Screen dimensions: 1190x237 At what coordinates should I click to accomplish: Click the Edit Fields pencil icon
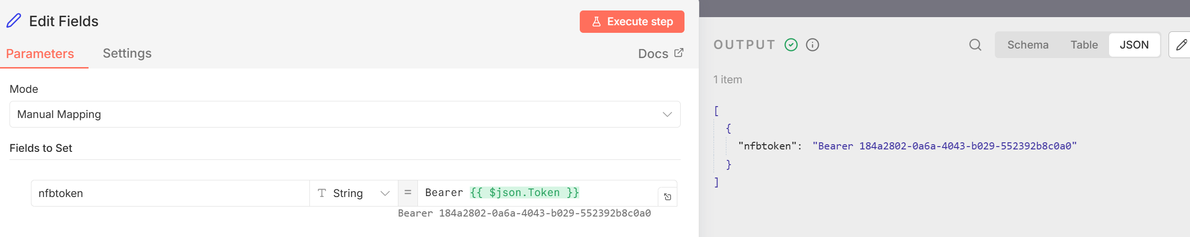pos(14,21)
